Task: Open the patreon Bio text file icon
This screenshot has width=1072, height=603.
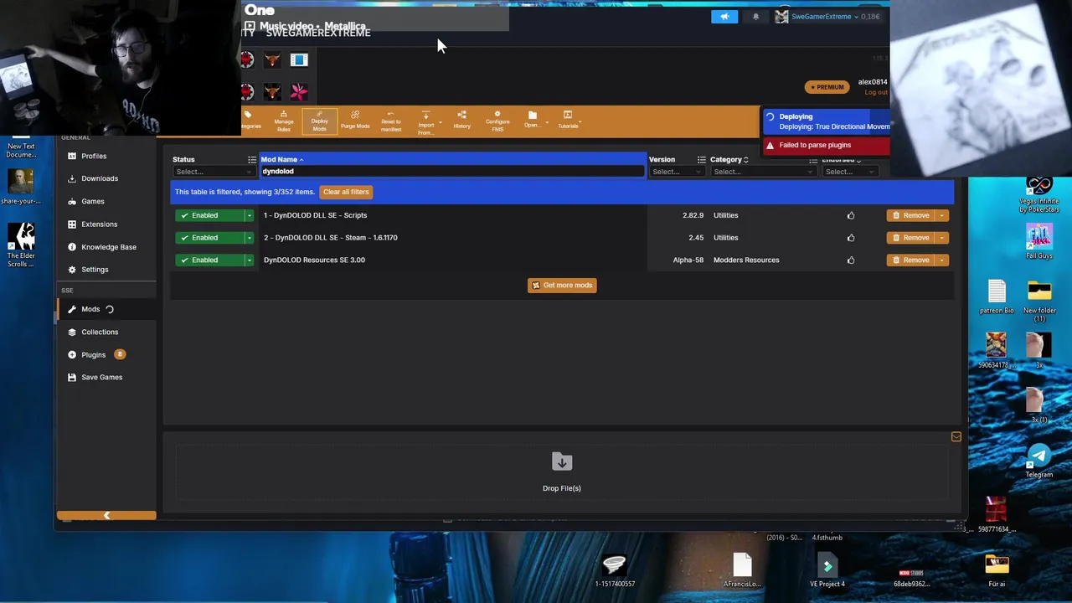Action: pos(997,297)
